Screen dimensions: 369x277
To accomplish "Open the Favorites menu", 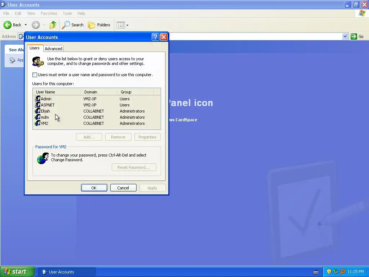I will click(49, 13).
